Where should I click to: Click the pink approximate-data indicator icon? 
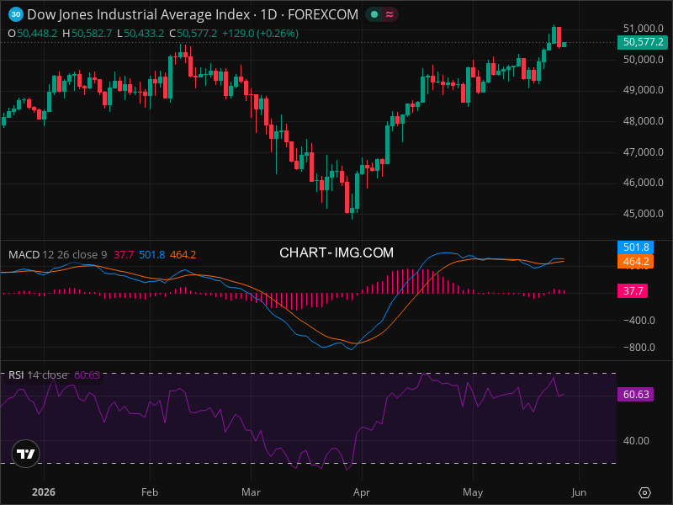pos(389,14)
